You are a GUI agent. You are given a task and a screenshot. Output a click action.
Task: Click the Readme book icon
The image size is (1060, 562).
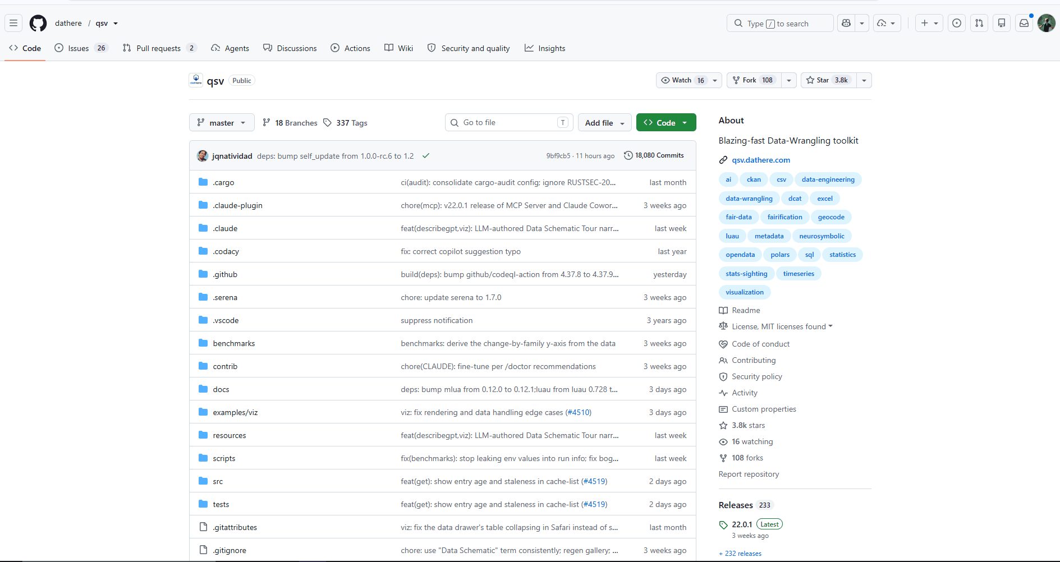pyautogui.click(x=723, y=310)
